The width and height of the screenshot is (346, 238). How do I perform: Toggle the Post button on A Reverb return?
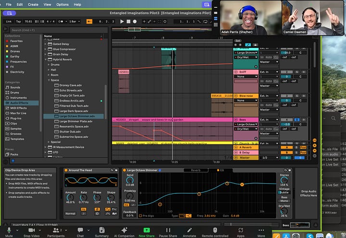pyautogui.click(x=303, y=147)
